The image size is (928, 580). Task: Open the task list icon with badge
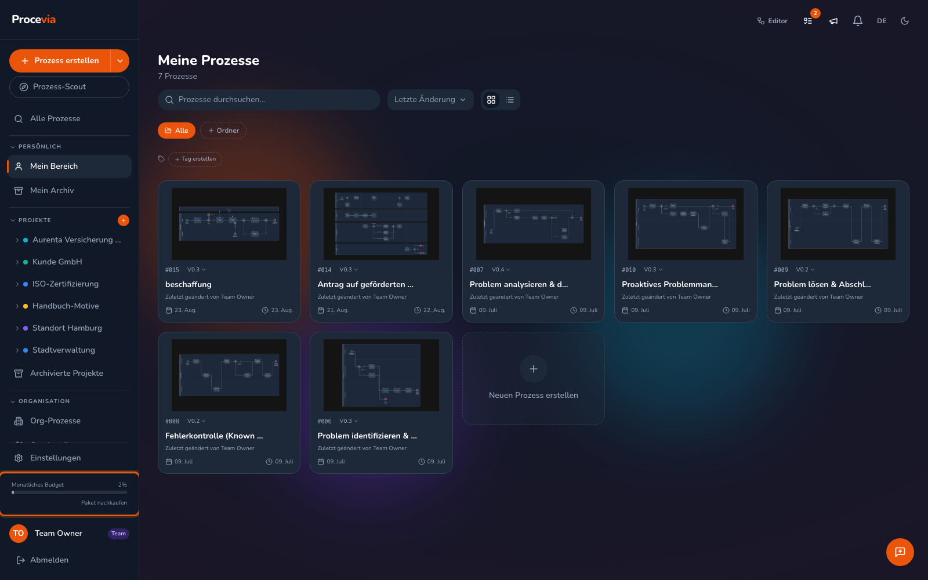pos(808,21)
